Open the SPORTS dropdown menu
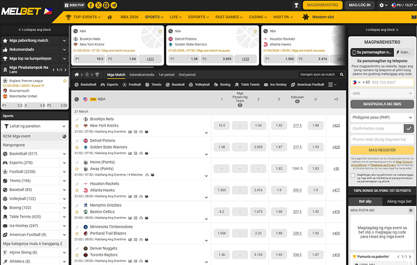 [154, 17]
